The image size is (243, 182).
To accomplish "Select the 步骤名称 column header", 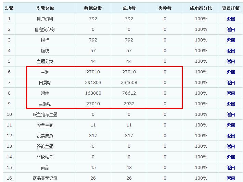I will tap(45, 8).
